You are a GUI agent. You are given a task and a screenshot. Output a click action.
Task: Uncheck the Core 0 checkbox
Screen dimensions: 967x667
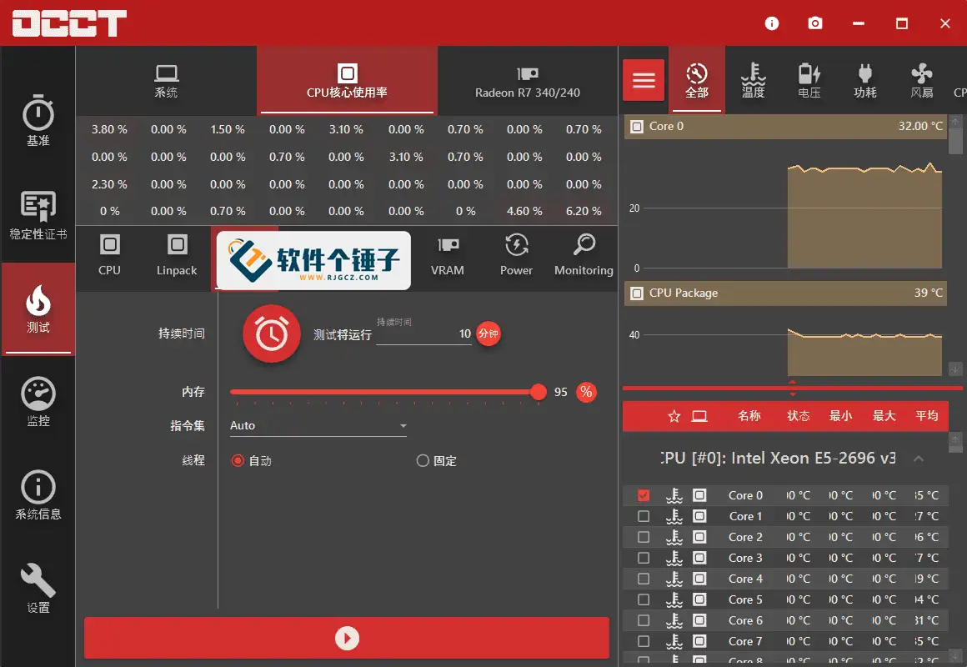pos(644,495)
